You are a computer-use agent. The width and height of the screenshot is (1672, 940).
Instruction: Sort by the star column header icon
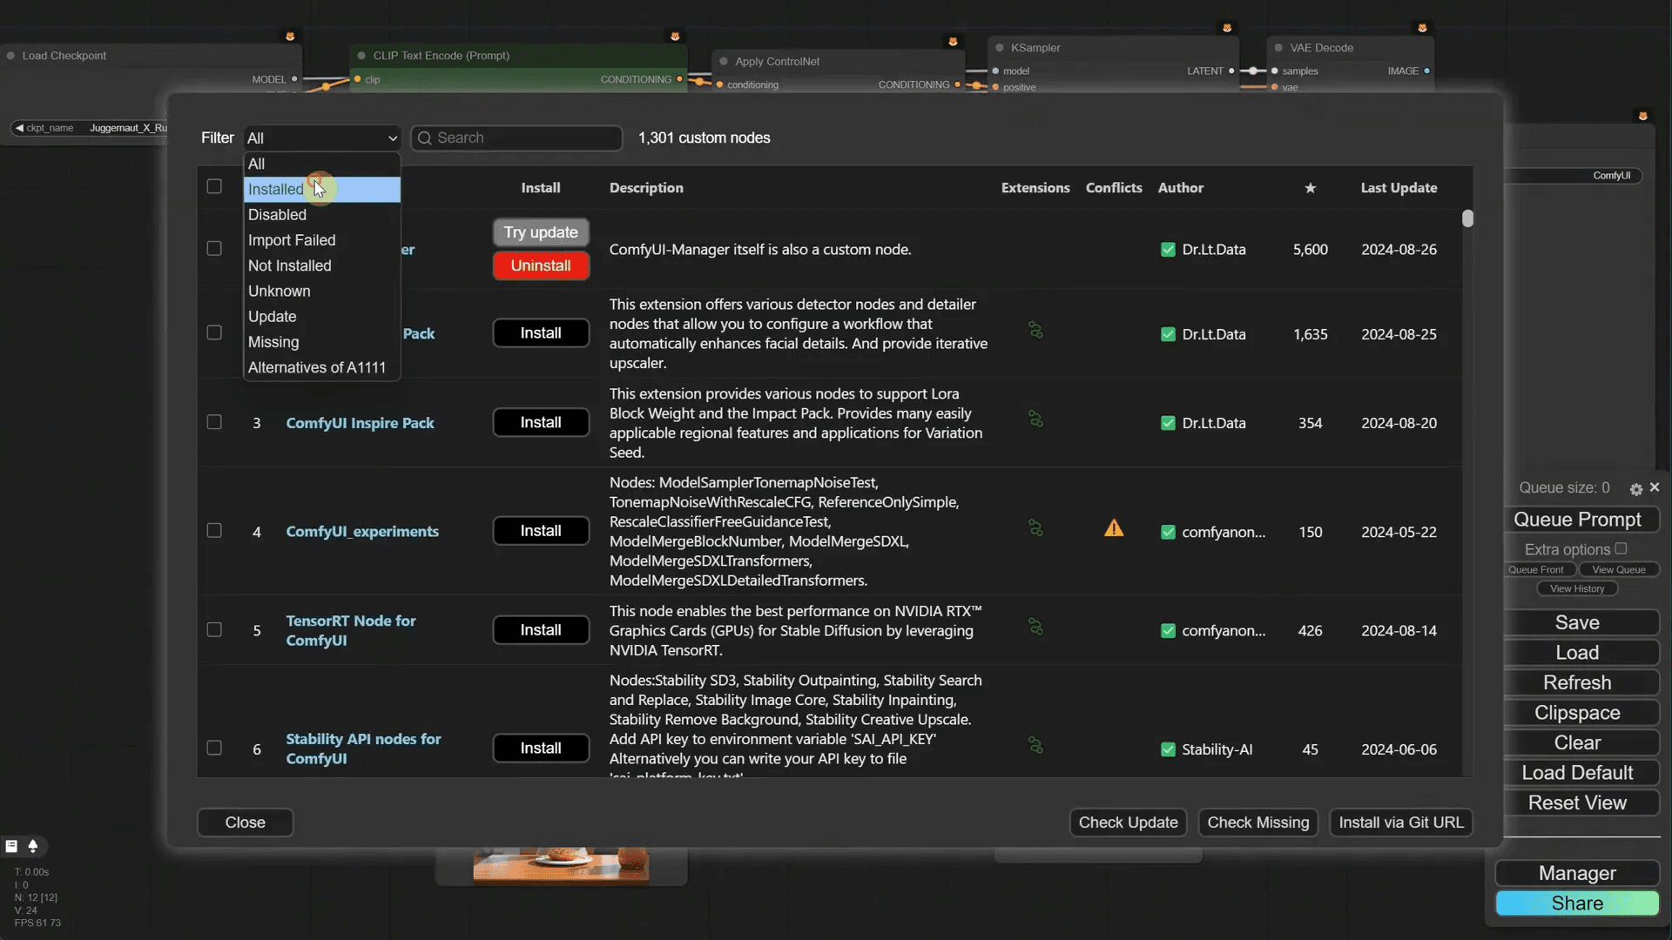[1311, 188]
